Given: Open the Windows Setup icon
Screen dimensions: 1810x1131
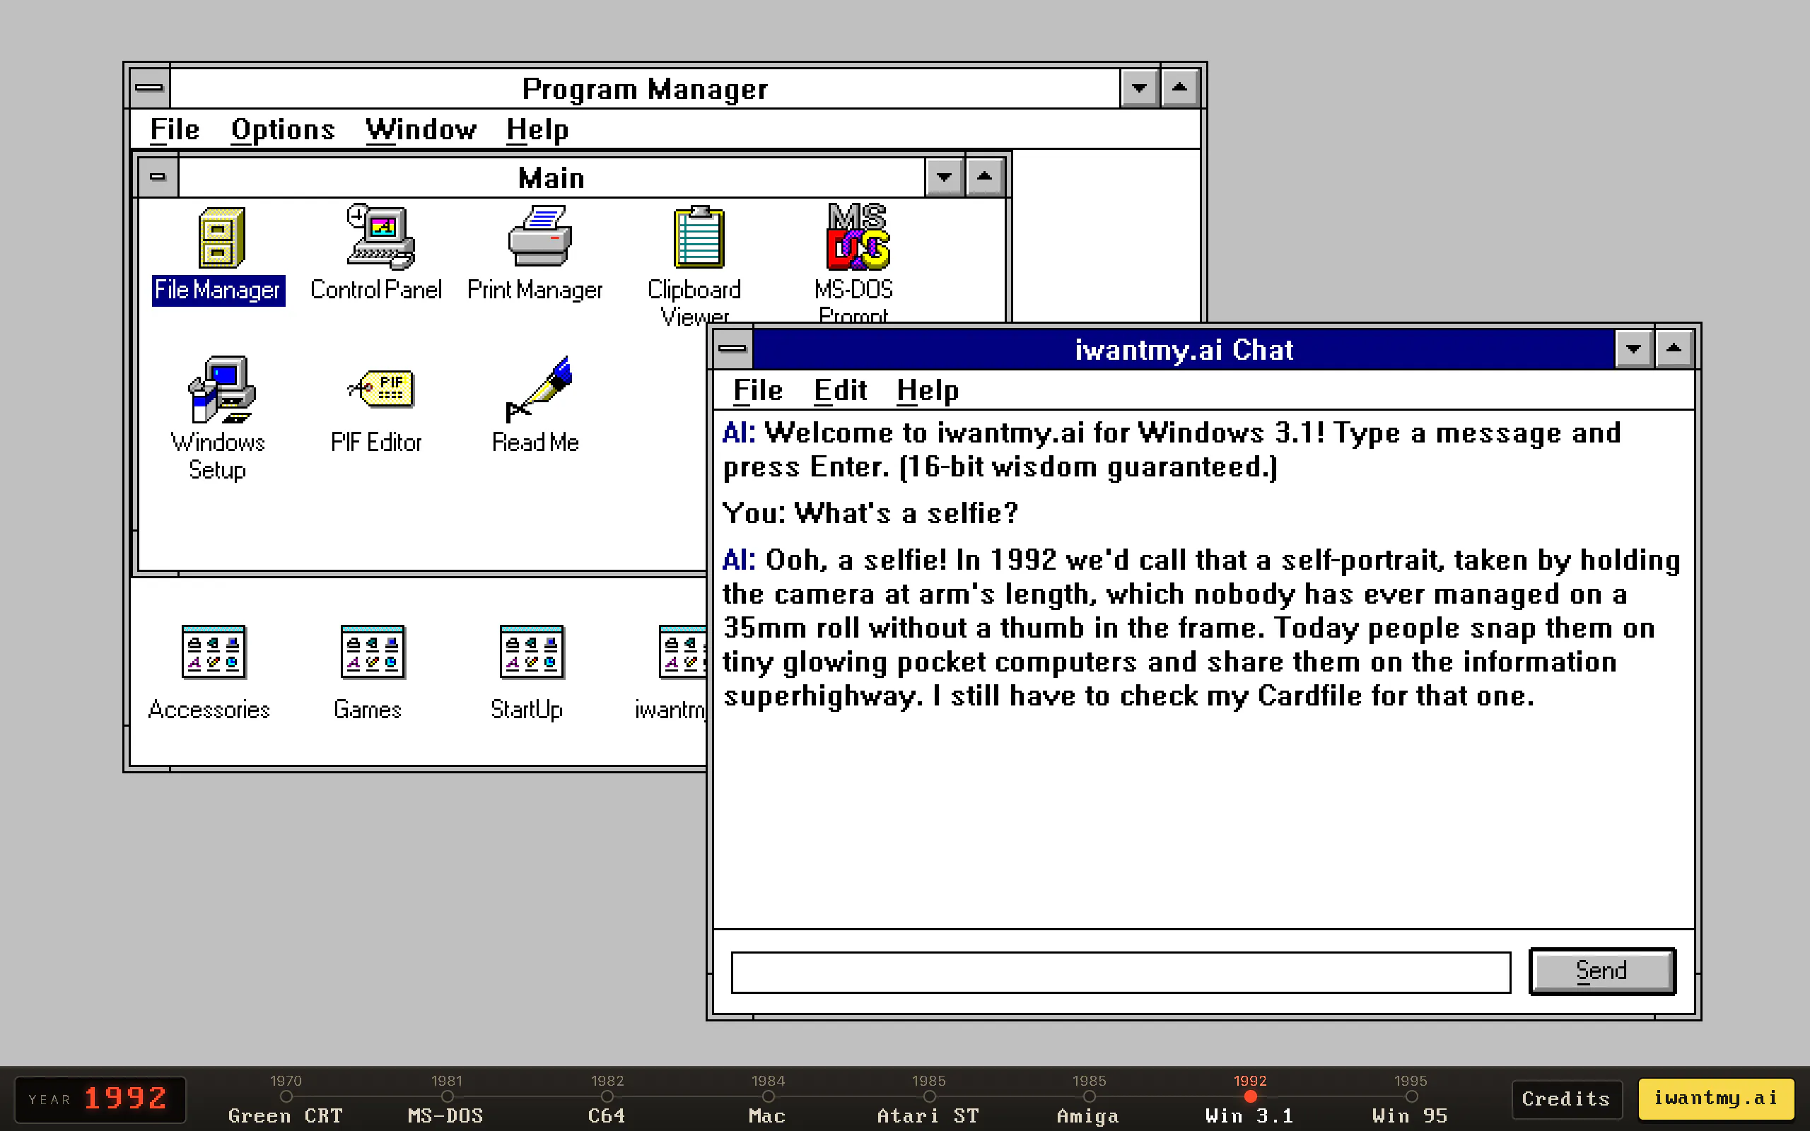Looking at the screenshot, I should (x=218, y=419).
